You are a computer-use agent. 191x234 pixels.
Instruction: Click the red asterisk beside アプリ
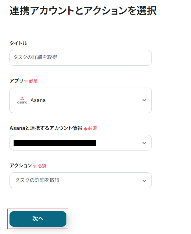(x=26, y=81)
